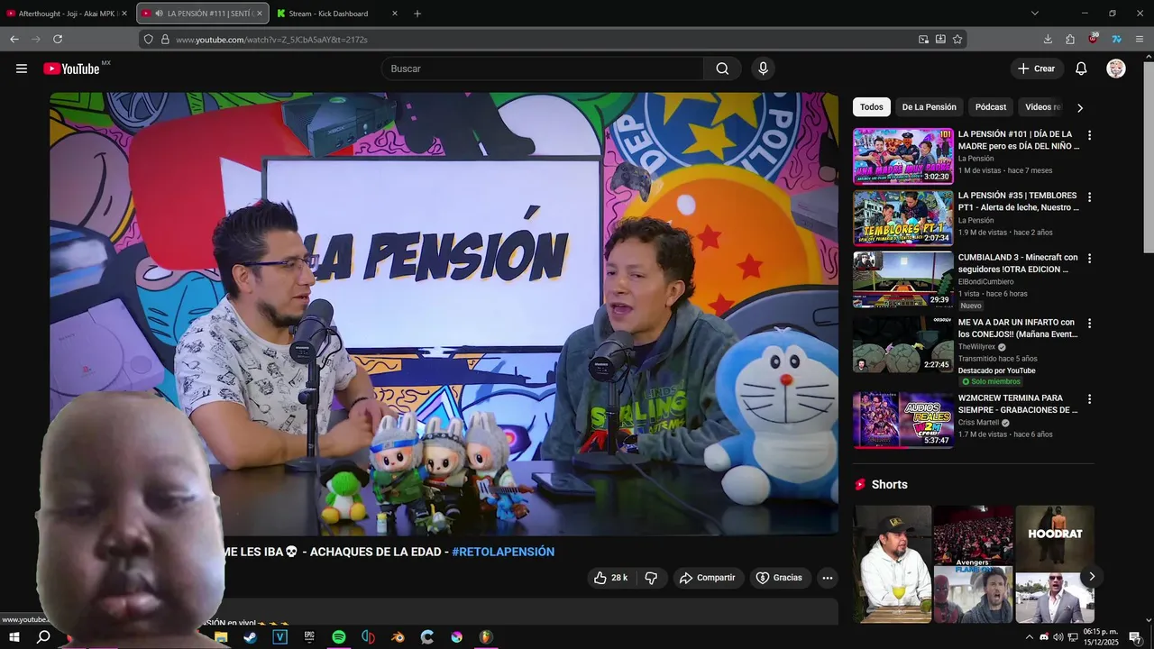Open browser downloads arrow icon

1048,39
